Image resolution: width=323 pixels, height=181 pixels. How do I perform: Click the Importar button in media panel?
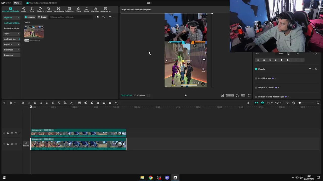coord(30,17)
